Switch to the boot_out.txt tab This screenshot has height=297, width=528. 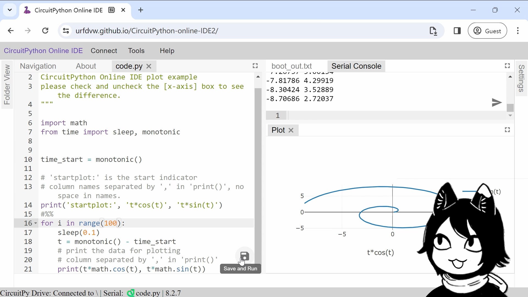tap(291, 66)
